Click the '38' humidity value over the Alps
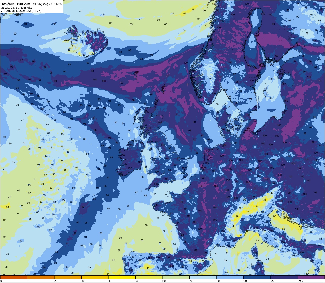The width and height of the screenshot is (325, 283). point(265,199)
